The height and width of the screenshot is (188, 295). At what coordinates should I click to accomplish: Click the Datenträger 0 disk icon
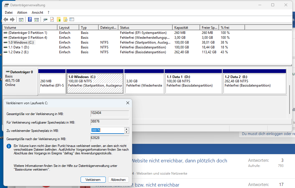point(8,71)
